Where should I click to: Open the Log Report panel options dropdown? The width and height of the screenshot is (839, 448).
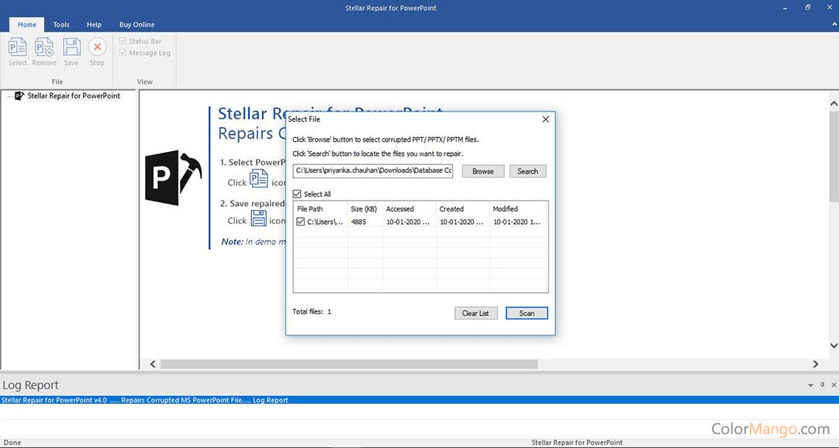point(811,385)
